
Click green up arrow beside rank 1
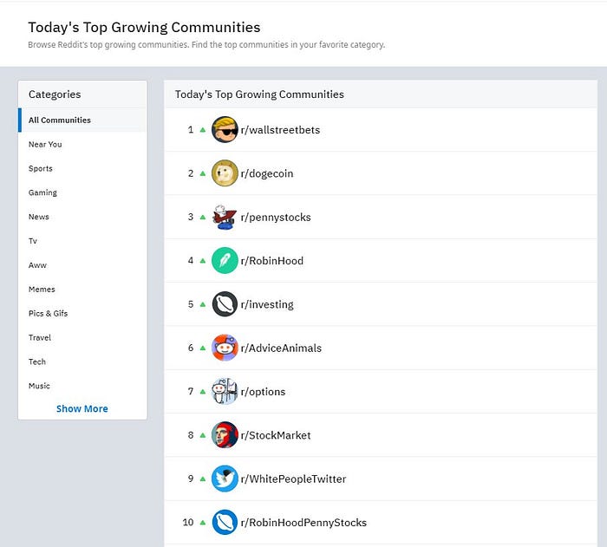(202, 130)
